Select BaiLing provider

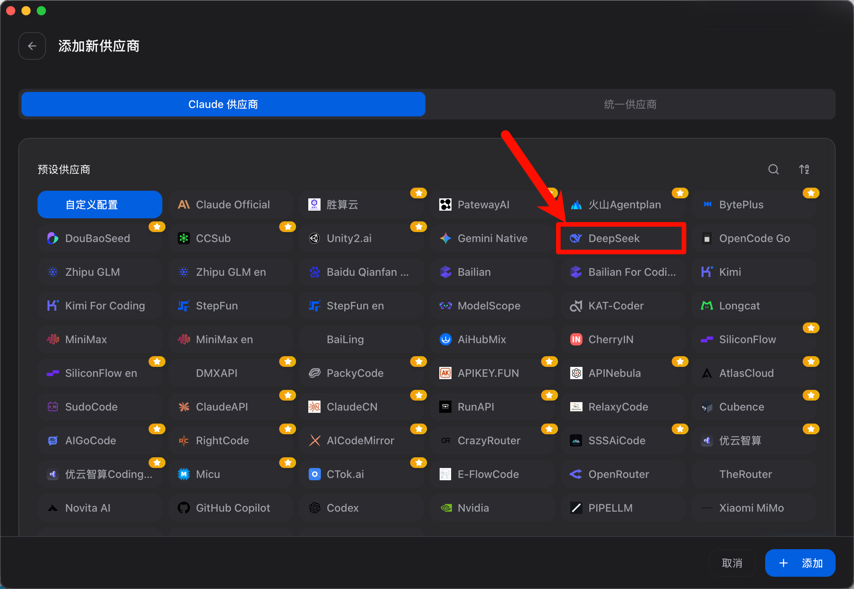(362, 339)
